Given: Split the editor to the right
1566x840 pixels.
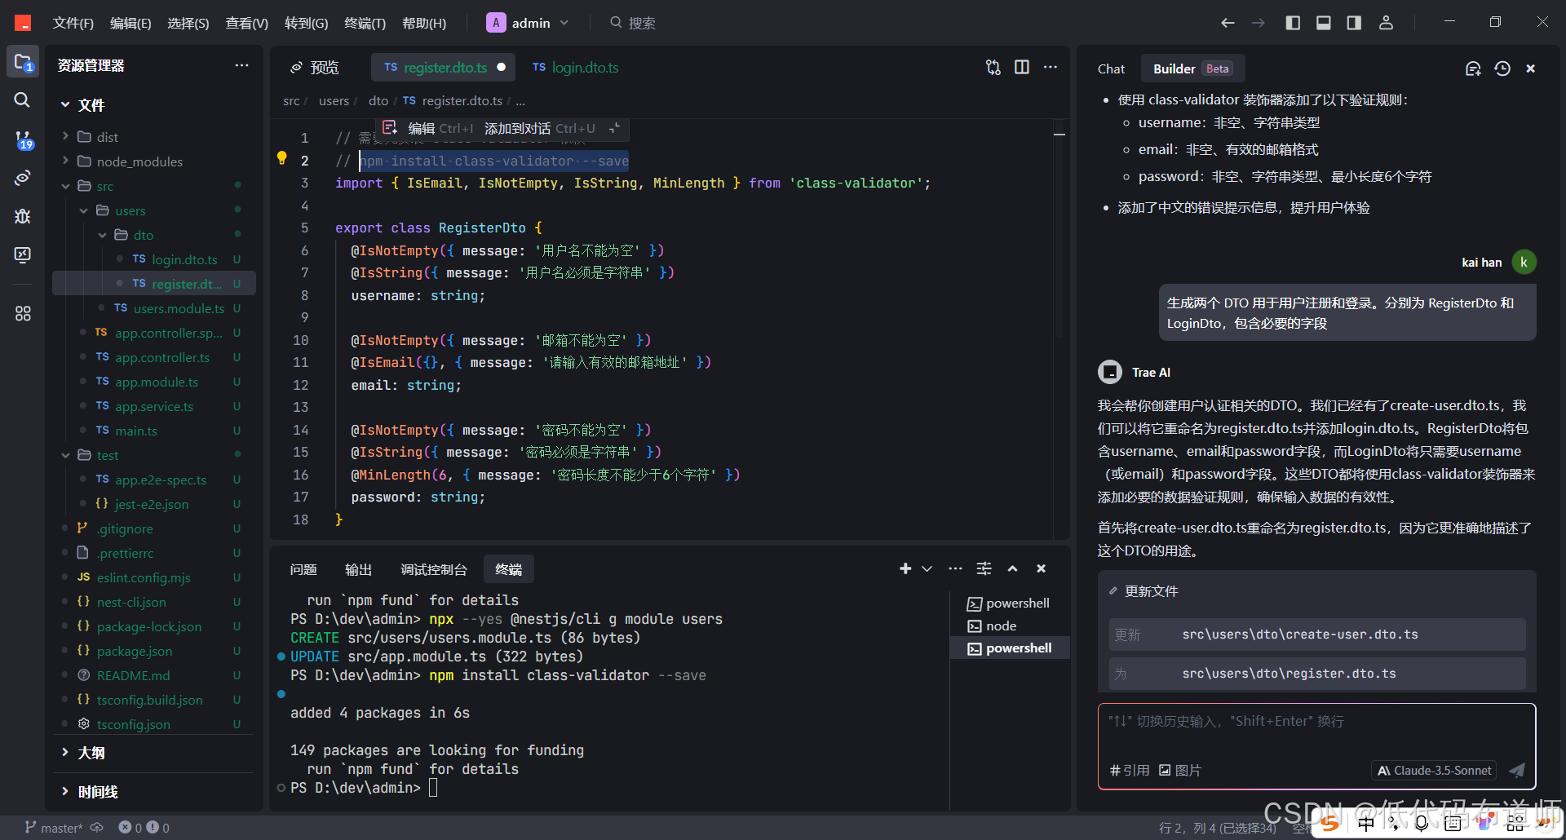Looking at the screenshot, I should click(1022, 67).
